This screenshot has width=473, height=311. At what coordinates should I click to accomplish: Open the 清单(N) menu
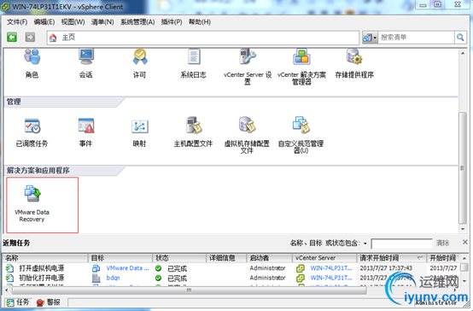pyautogui.click(x=102, y=22)
